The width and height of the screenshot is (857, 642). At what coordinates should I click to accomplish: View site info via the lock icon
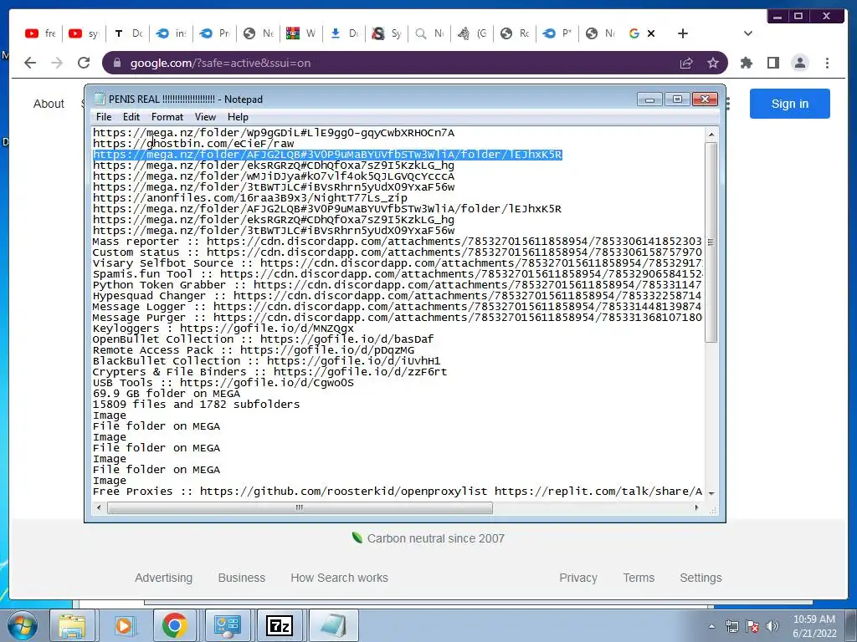point(116,63)
